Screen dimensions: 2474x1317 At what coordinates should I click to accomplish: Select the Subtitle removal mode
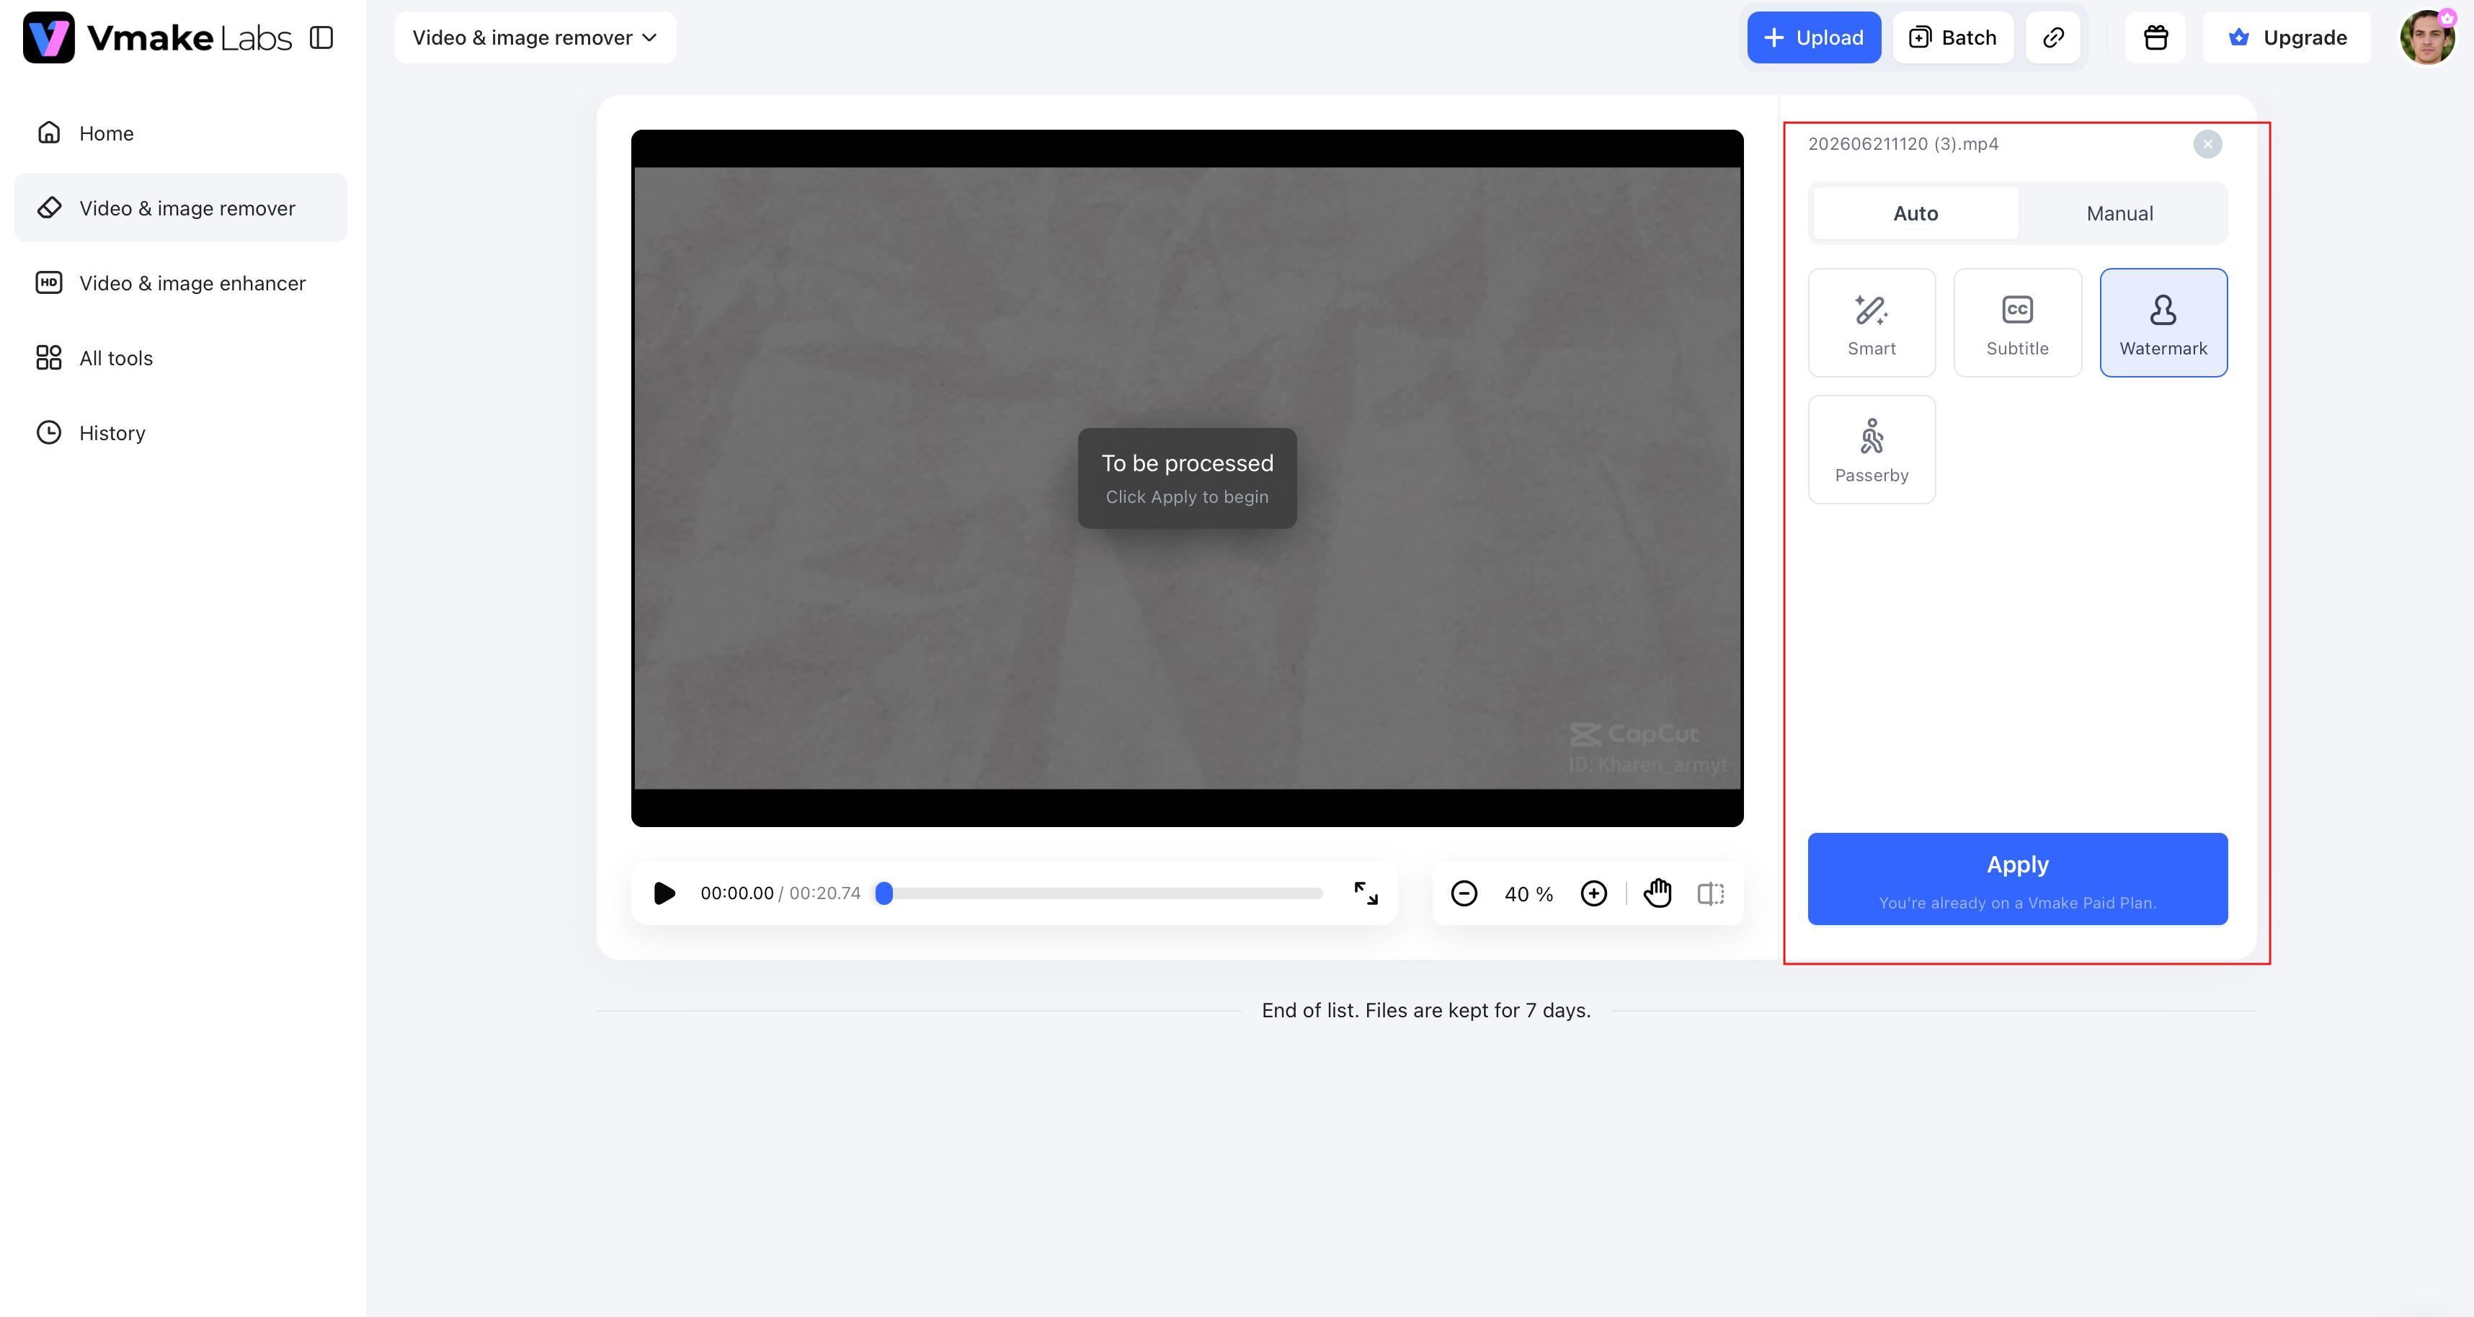2017,323
